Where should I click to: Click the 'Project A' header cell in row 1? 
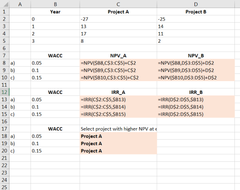tap(118, 12)
